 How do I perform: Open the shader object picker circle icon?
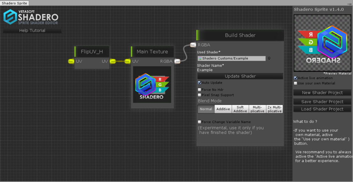point(269,58)
